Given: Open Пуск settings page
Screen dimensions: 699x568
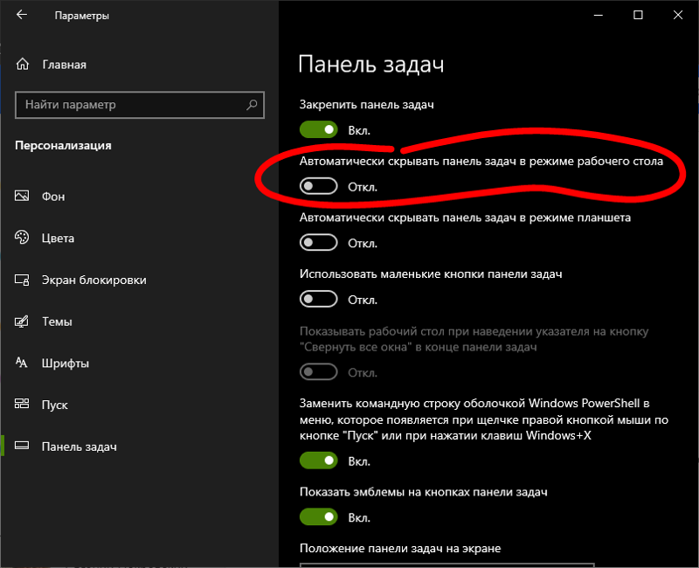Looking at the screenshot, I should point(139,405).
